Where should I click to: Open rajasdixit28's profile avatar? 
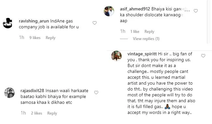tap(9, 93)
